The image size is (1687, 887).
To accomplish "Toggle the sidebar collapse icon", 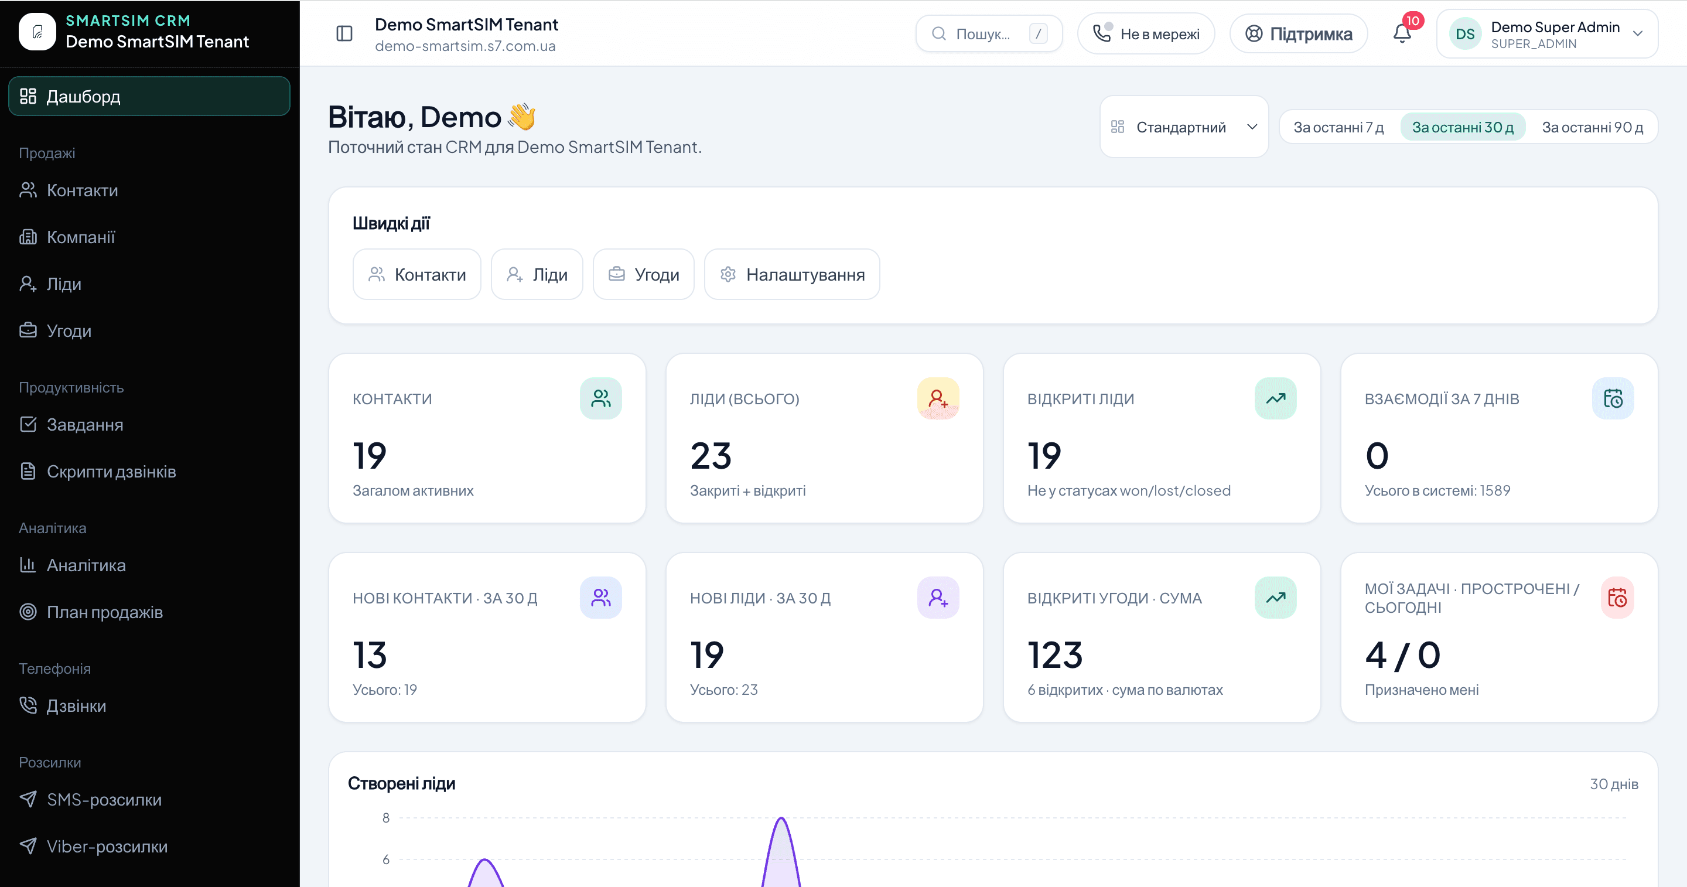I will click(x=344, y=33).
